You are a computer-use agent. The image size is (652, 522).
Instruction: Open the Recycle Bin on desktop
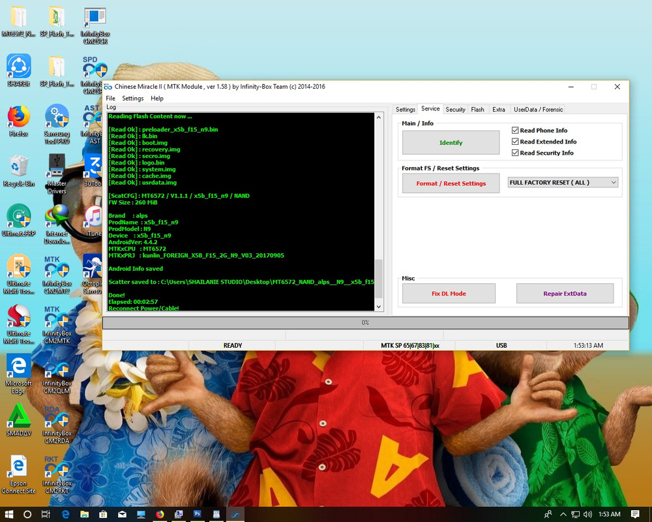point(19,170)
